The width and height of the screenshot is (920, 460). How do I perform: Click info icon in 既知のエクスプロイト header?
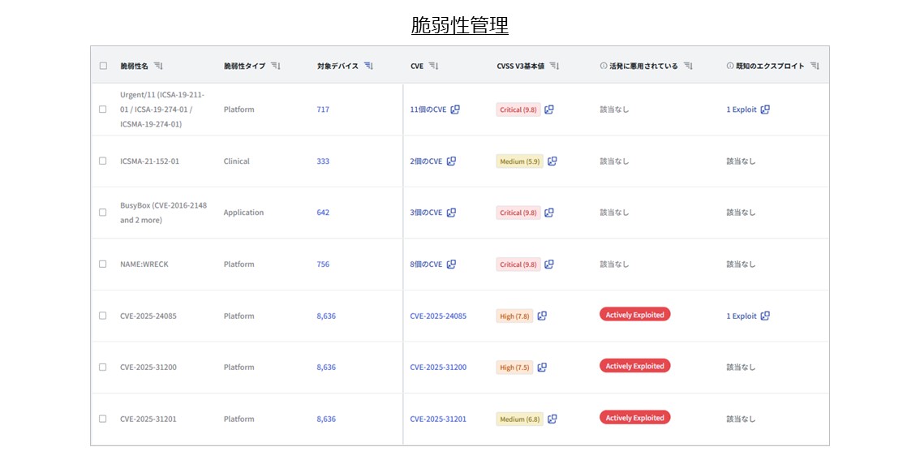tap(730, 66)
